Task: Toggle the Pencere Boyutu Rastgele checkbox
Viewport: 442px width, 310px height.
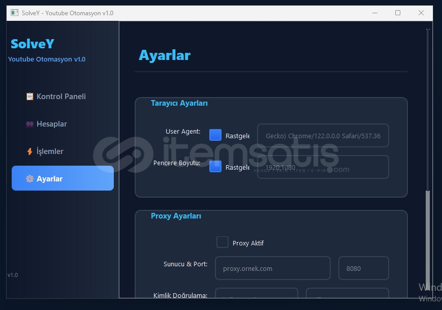Action: (215, 166)
